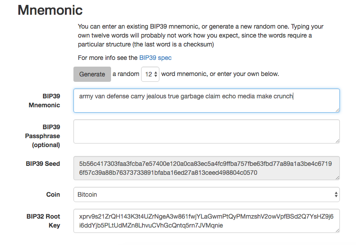Click the "Mnemonic" section heading
This screenshot has height=245, width=356.
(50, 10)
